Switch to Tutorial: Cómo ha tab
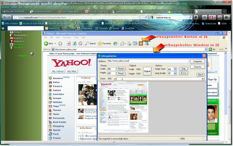The width and height of the screenshot is (233, 146). pos(96,11)
